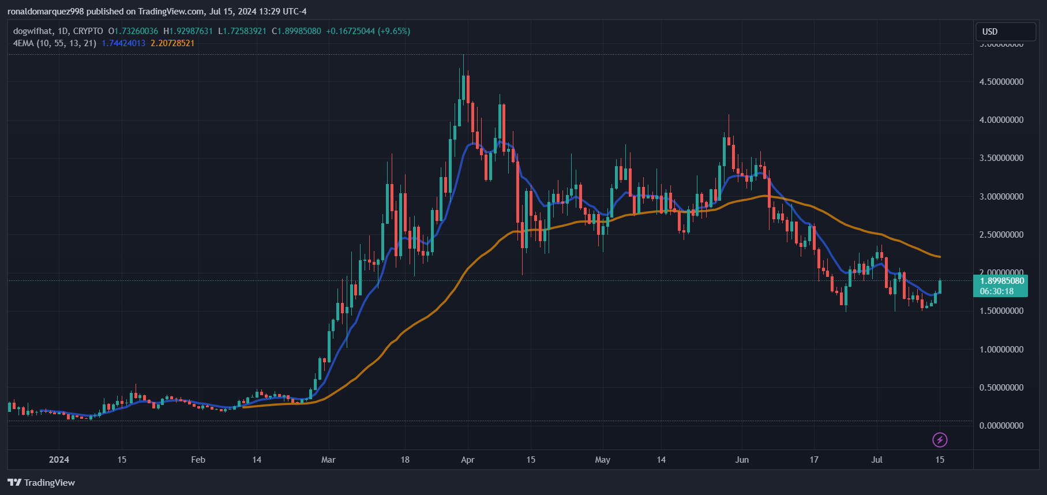The image size is (1047, 495).
Task: Click the open price value O1.73260036
Action: click(133, 31)
